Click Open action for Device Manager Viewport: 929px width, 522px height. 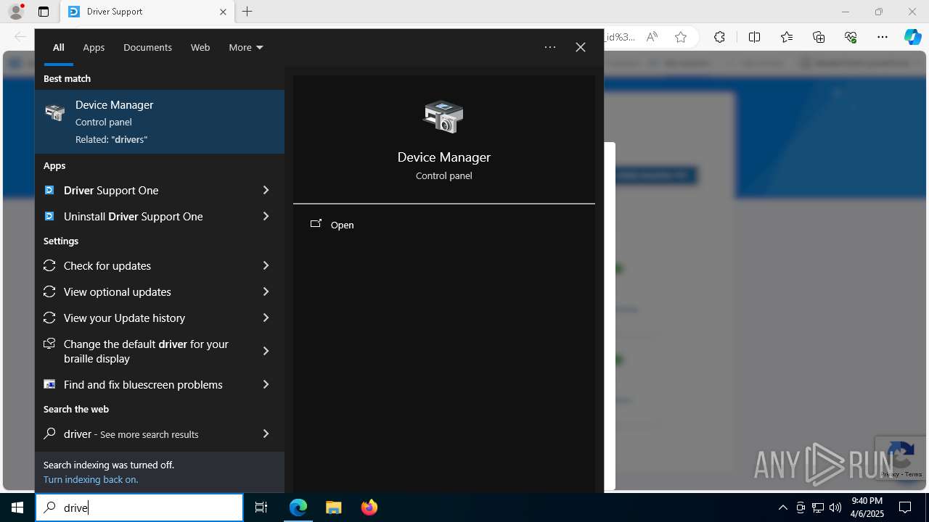(x=444, y=225)
